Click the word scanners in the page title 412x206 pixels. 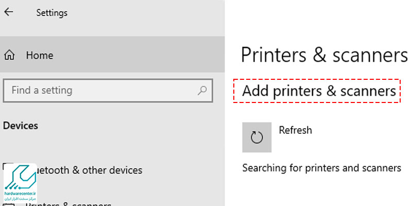368,56
